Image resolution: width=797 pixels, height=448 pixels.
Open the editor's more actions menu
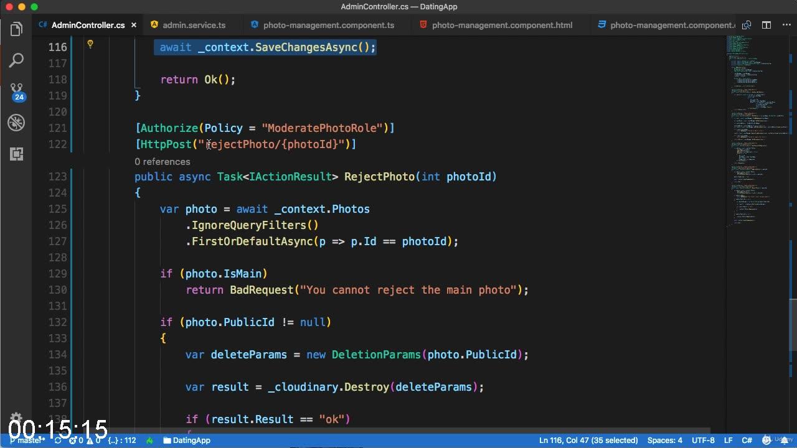786,25
